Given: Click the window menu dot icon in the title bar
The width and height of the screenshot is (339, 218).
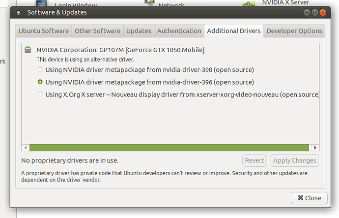Looking at the screenshot, I should (x=18, y=13).
